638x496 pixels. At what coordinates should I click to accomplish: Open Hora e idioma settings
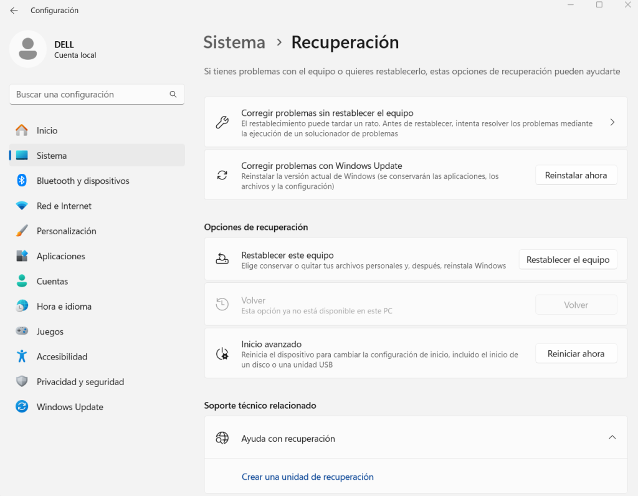click(x=97, y=307)
